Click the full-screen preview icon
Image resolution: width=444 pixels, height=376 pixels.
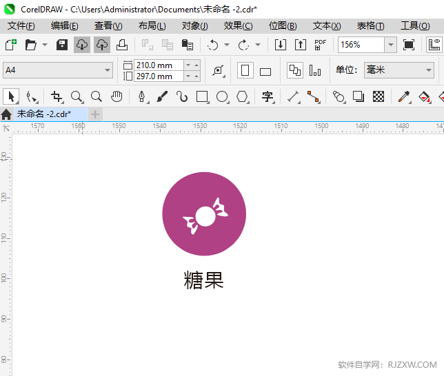point(409,45)
